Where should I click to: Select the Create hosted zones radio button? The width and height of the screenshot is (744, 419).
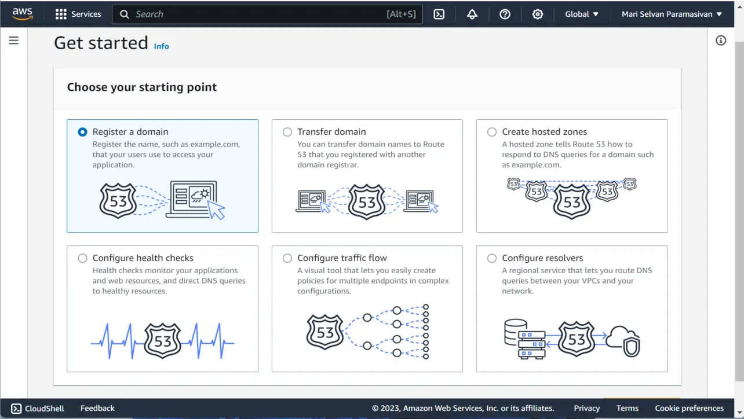[x=492, y=132]
